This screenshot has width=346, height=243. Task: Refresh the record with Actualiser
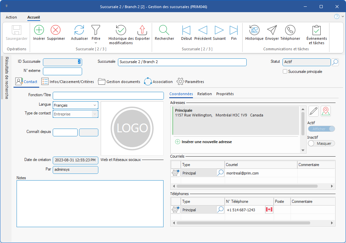coord(79,30)
